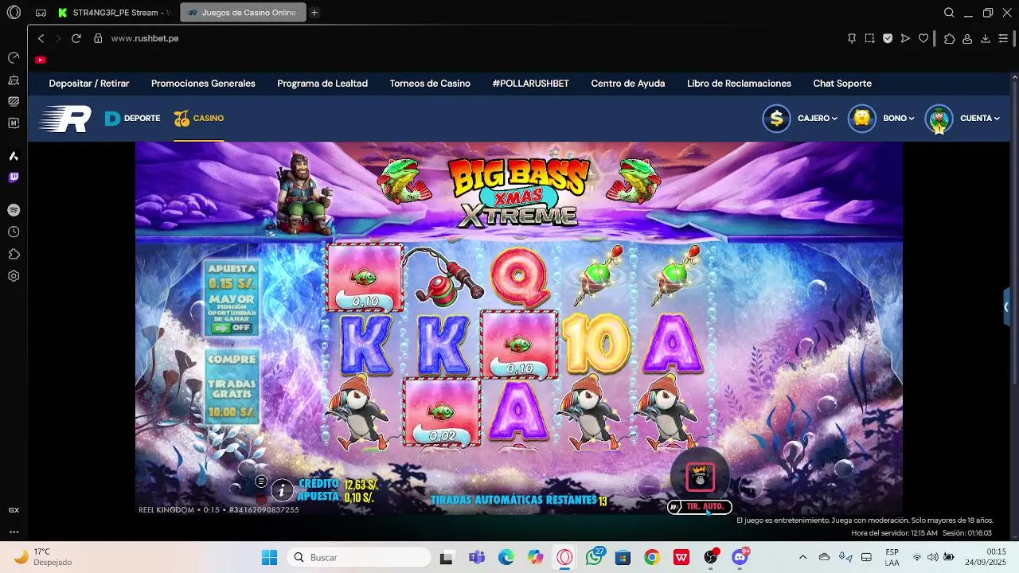Screen dimensions: 1019x573
Task: Open the CASINO section
Action: click(199, 119)
